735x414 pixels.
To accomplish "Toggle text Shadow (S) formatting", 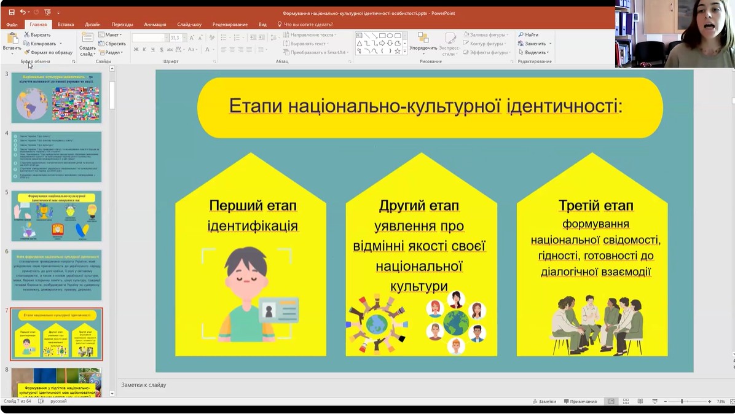I will 161,49.
